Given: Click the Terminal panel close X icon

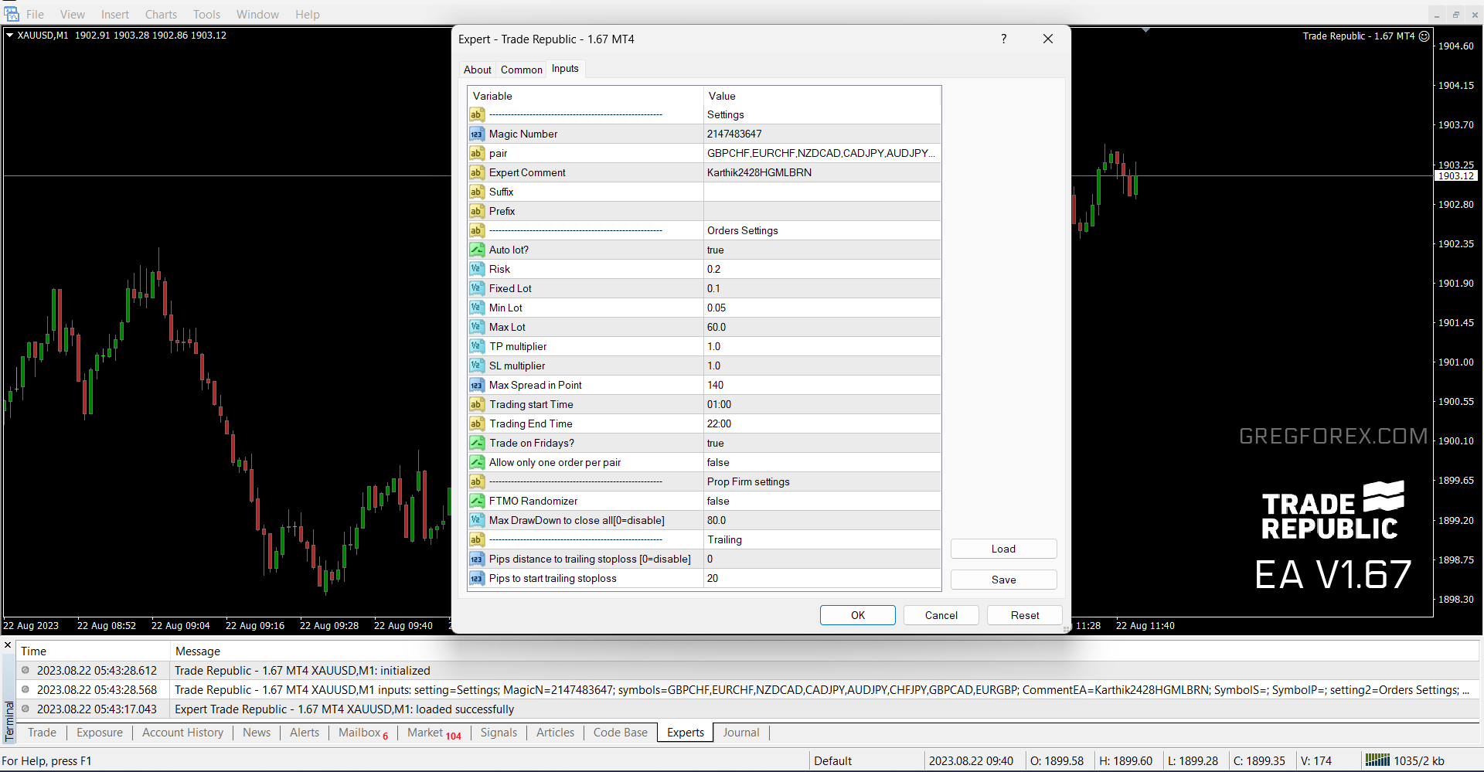Looking at the screenshot, I should click(x=8, y=645).
